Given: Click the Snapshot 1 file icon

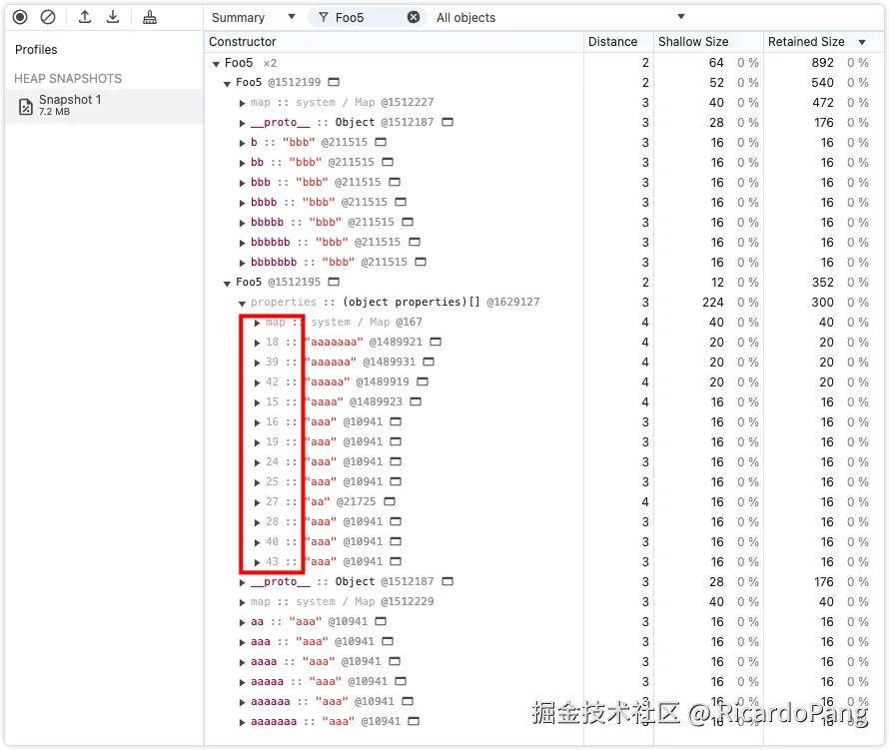Looking at the screenshot, I should point(26,106).
